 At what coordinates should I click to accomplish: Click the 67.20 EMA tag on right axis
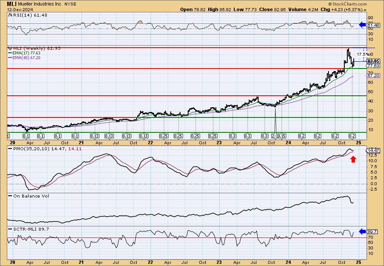(x=373, y=76)
